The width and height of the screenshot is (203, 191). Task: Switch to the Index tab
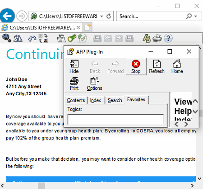coord(96,100)
